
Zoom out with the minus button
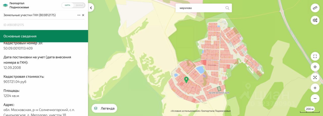[315, 98]
